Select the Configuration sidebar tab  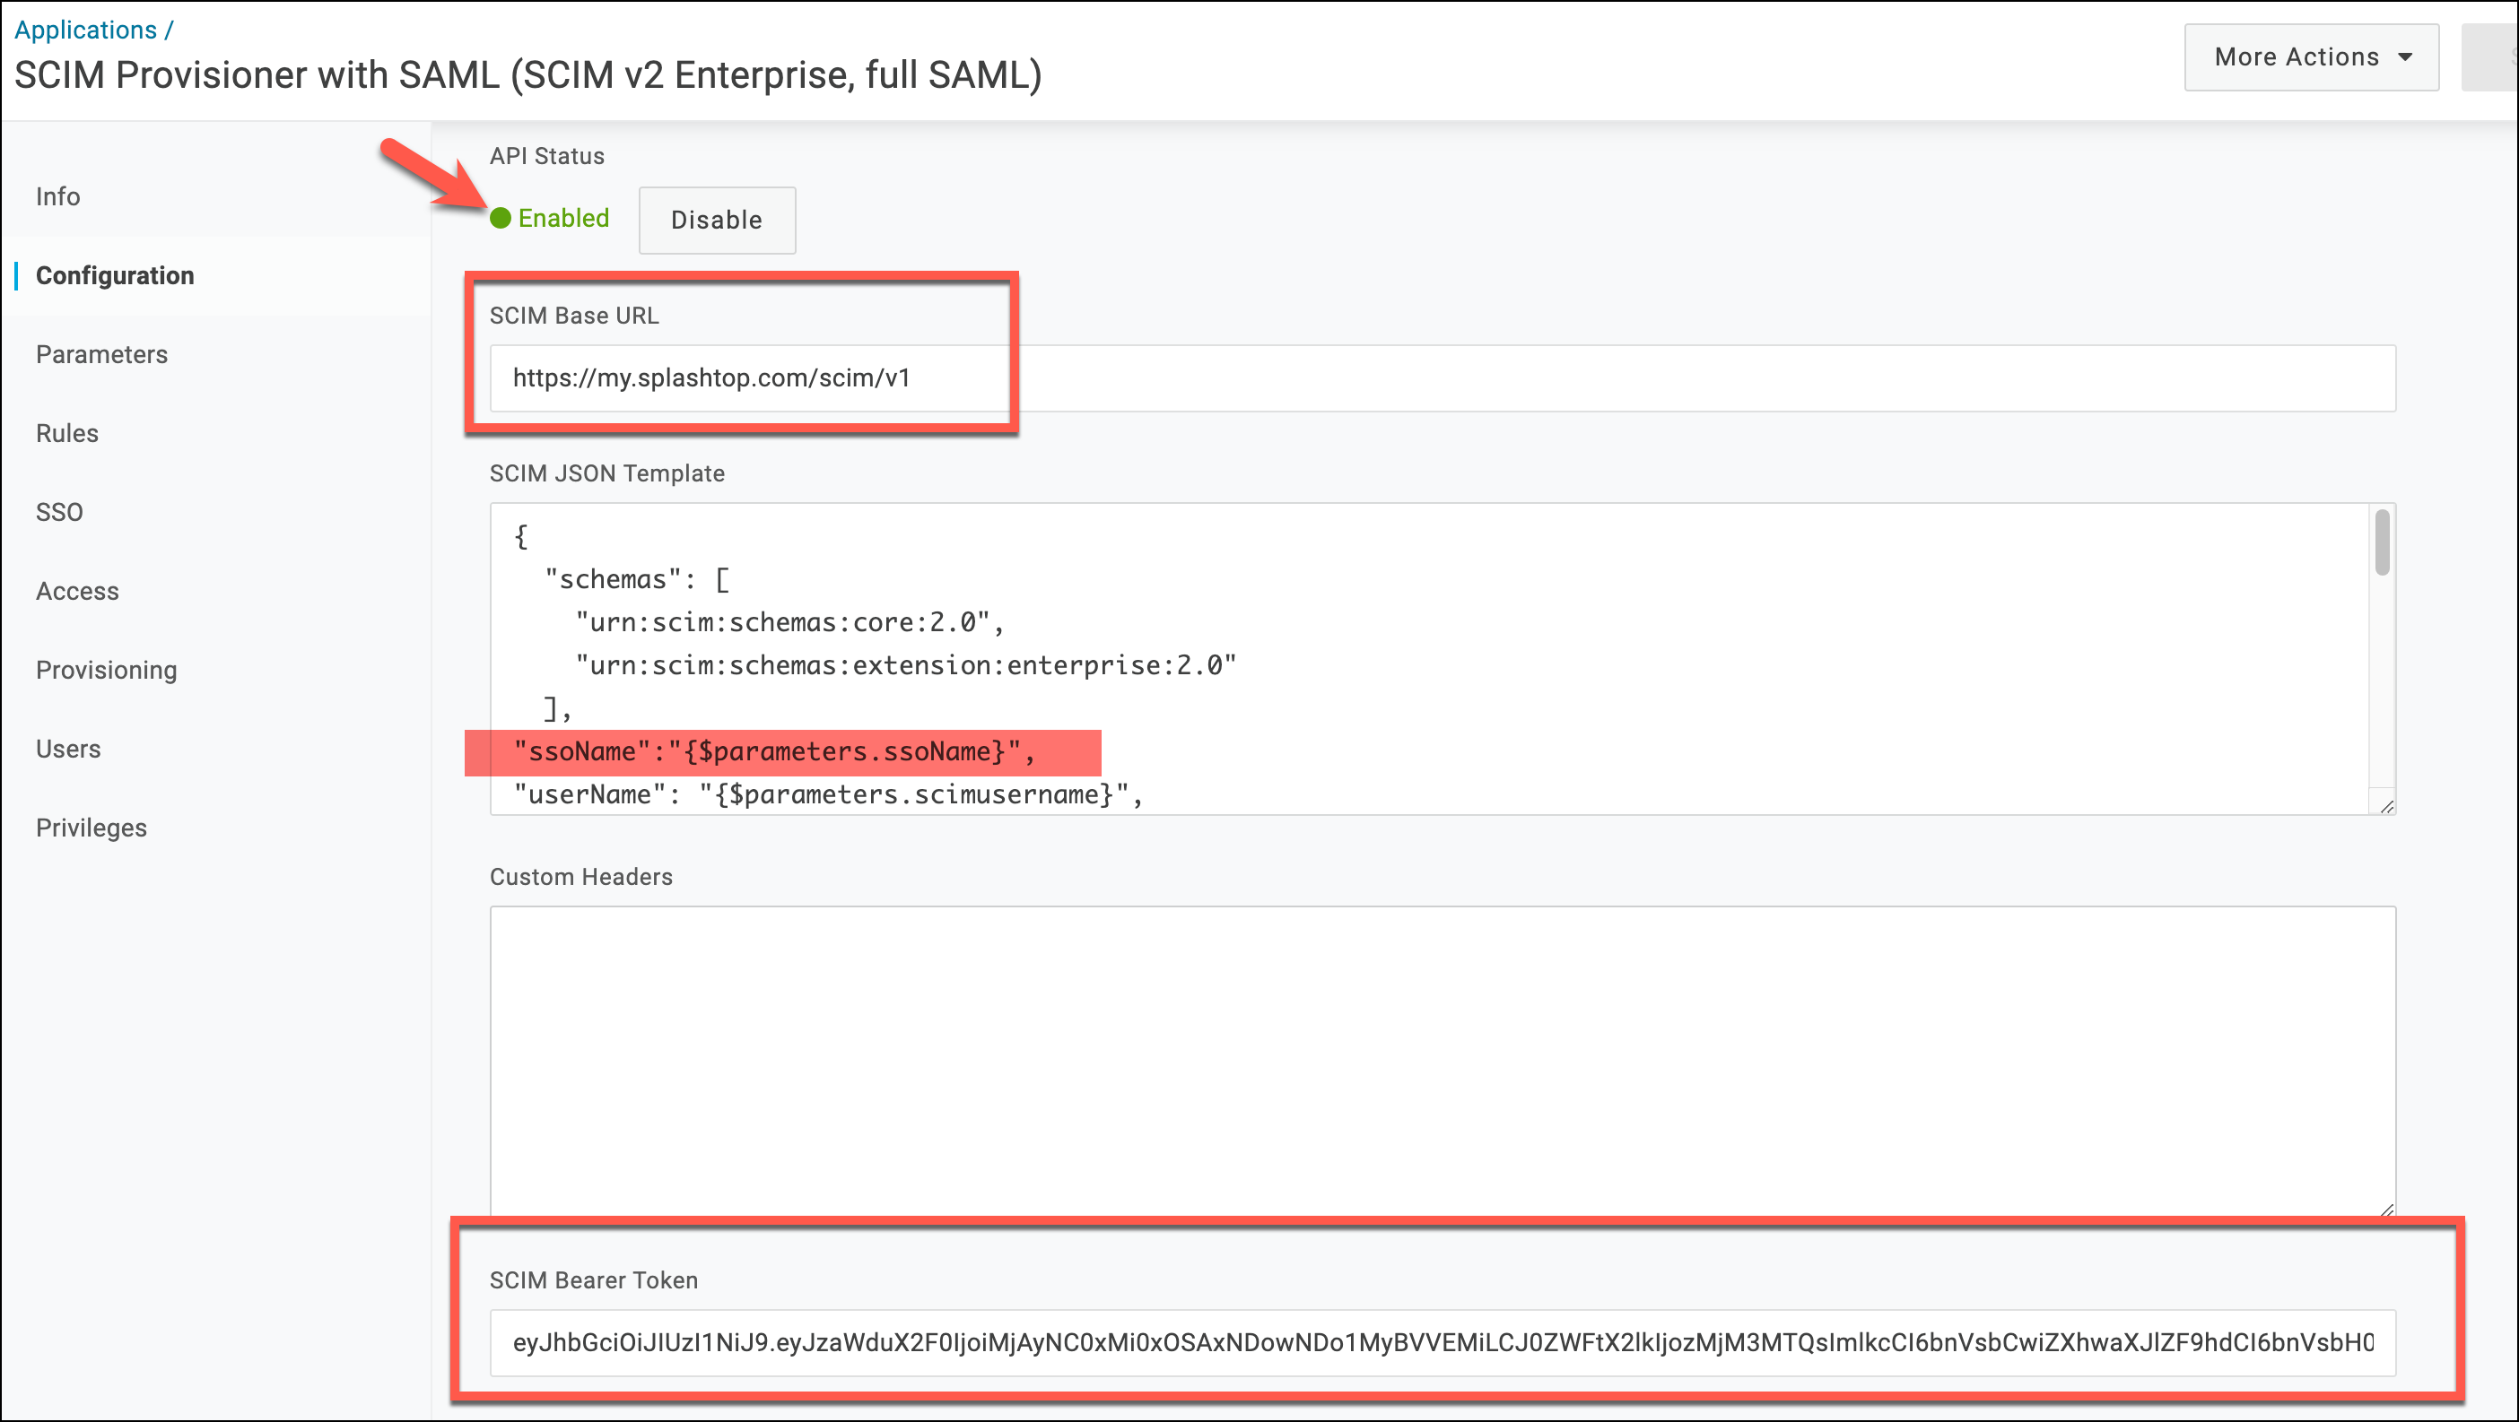pos(115,275)
